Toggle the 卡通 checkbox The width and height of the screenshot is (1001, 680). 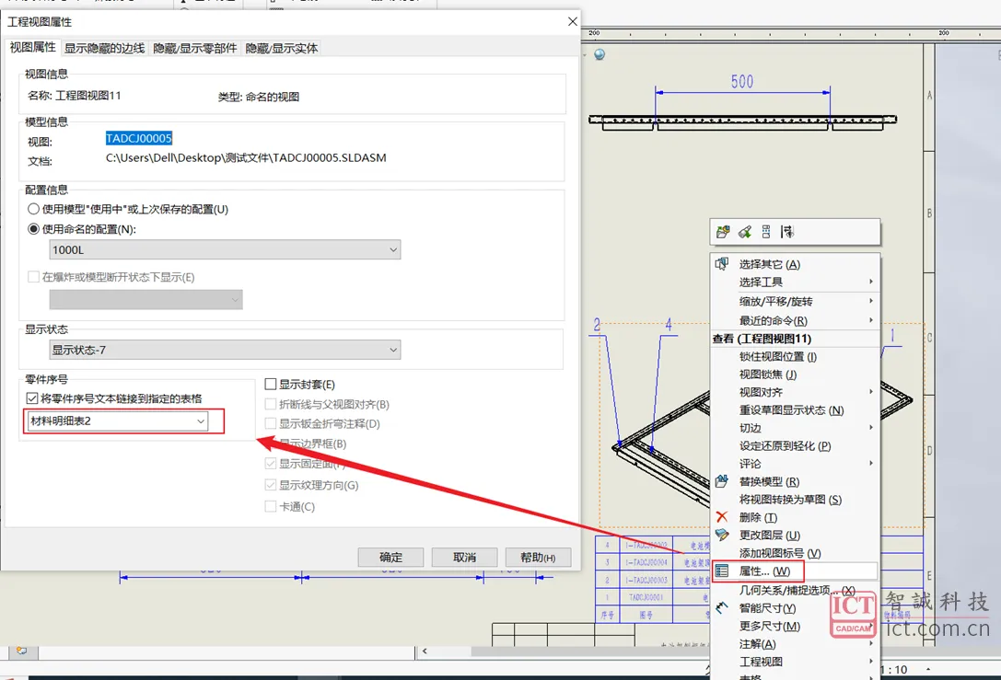pyautogui.click(x=271, y=506)
